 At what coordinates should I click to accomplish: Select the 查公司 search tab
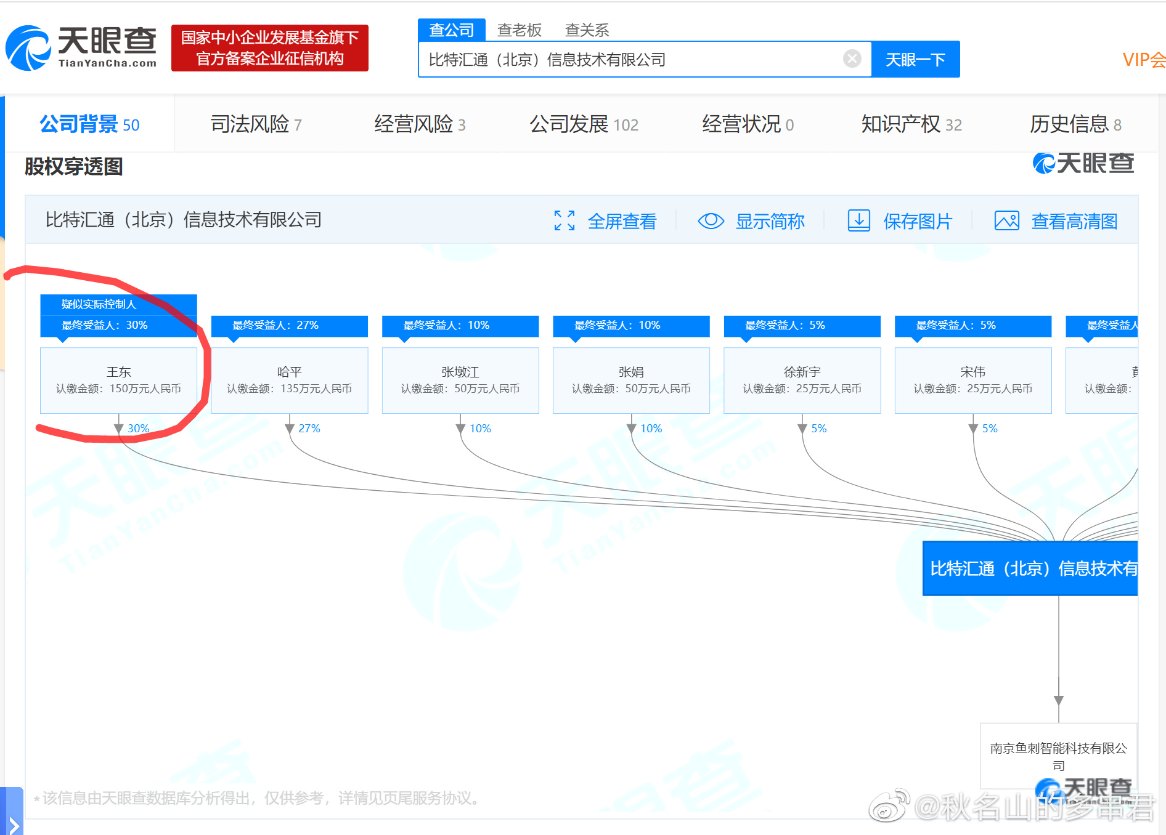coord(451,30)
